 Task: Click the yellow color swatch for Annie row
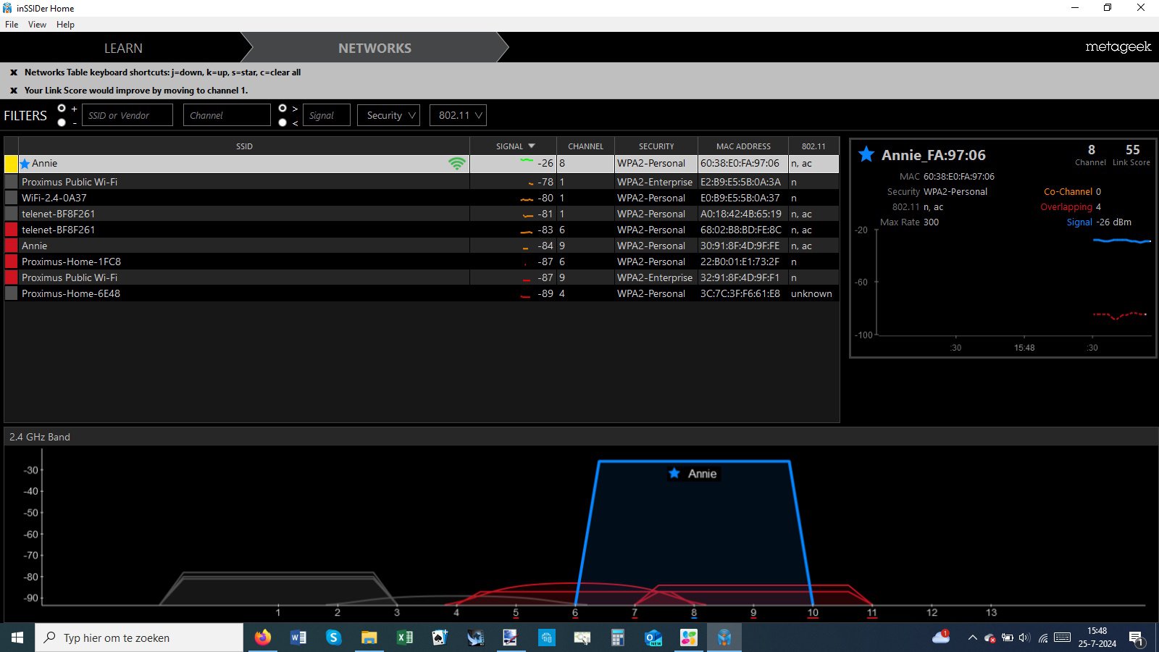11,164
